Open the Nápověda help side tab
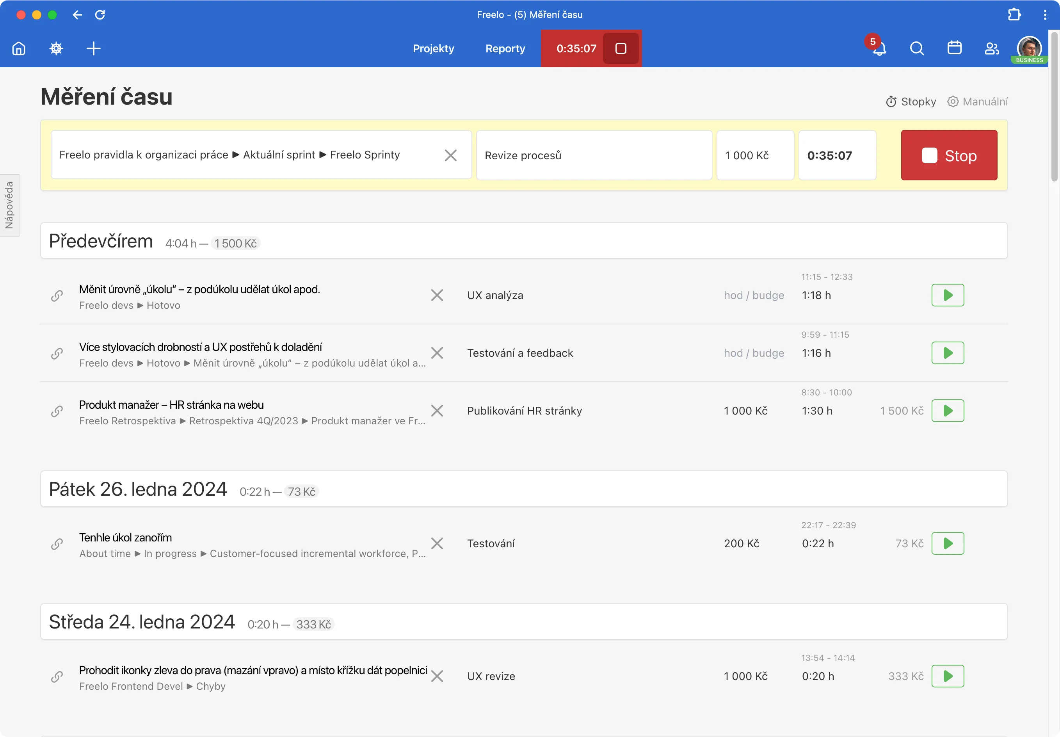The image size is (1060, 737). (9, 205)
